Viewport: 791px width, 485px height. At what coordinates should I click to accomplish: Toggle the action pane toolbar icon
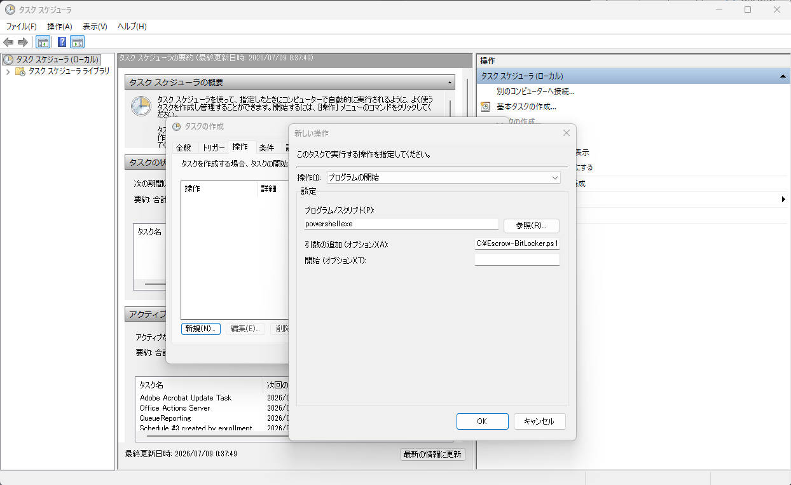click(78, 42)
